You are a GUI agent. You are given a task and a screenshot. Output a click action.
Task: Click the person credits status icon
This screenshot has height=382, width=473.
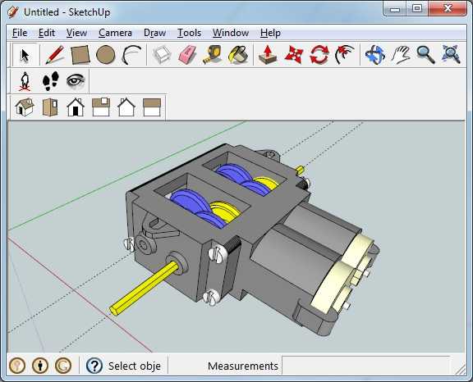point(40,366)
